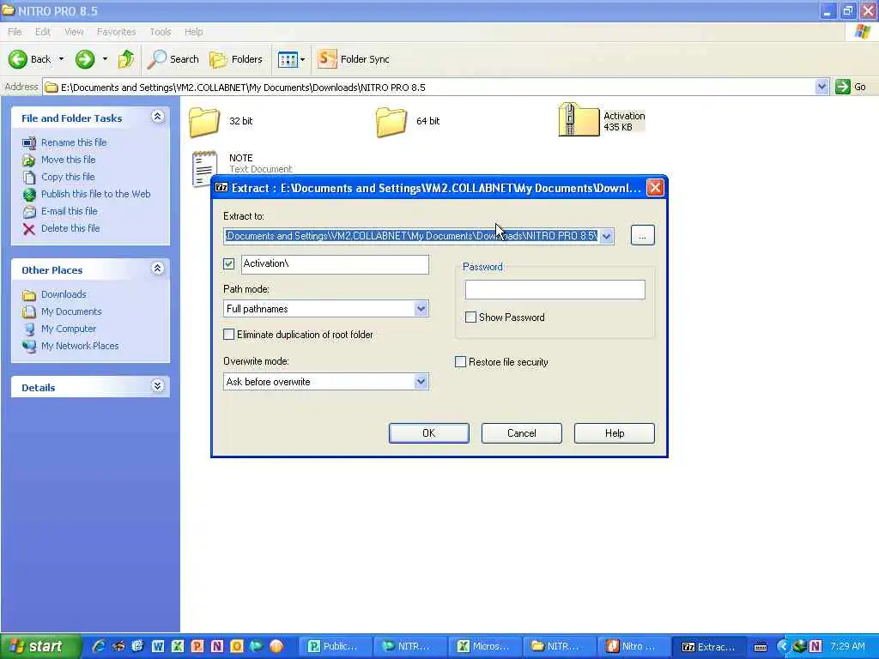The width and height of the screenshot is (879, 659).
Task: Open the 32 bit folder
Action: pyautogui.click(x=221, y=121)
